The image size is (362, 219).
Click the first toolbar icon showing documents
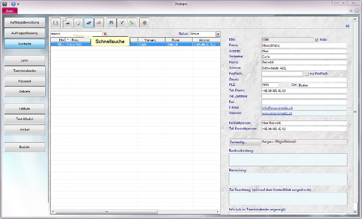[x=56, y=23]
